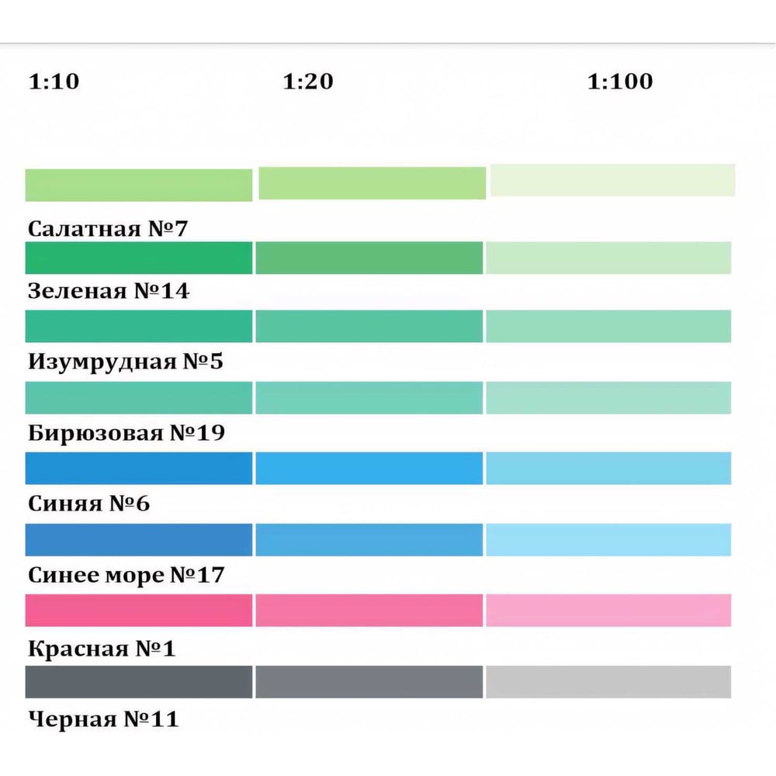Pick the Синее море №17 swatch at 1:10
The image size is (776, 776).
[139, 539]
